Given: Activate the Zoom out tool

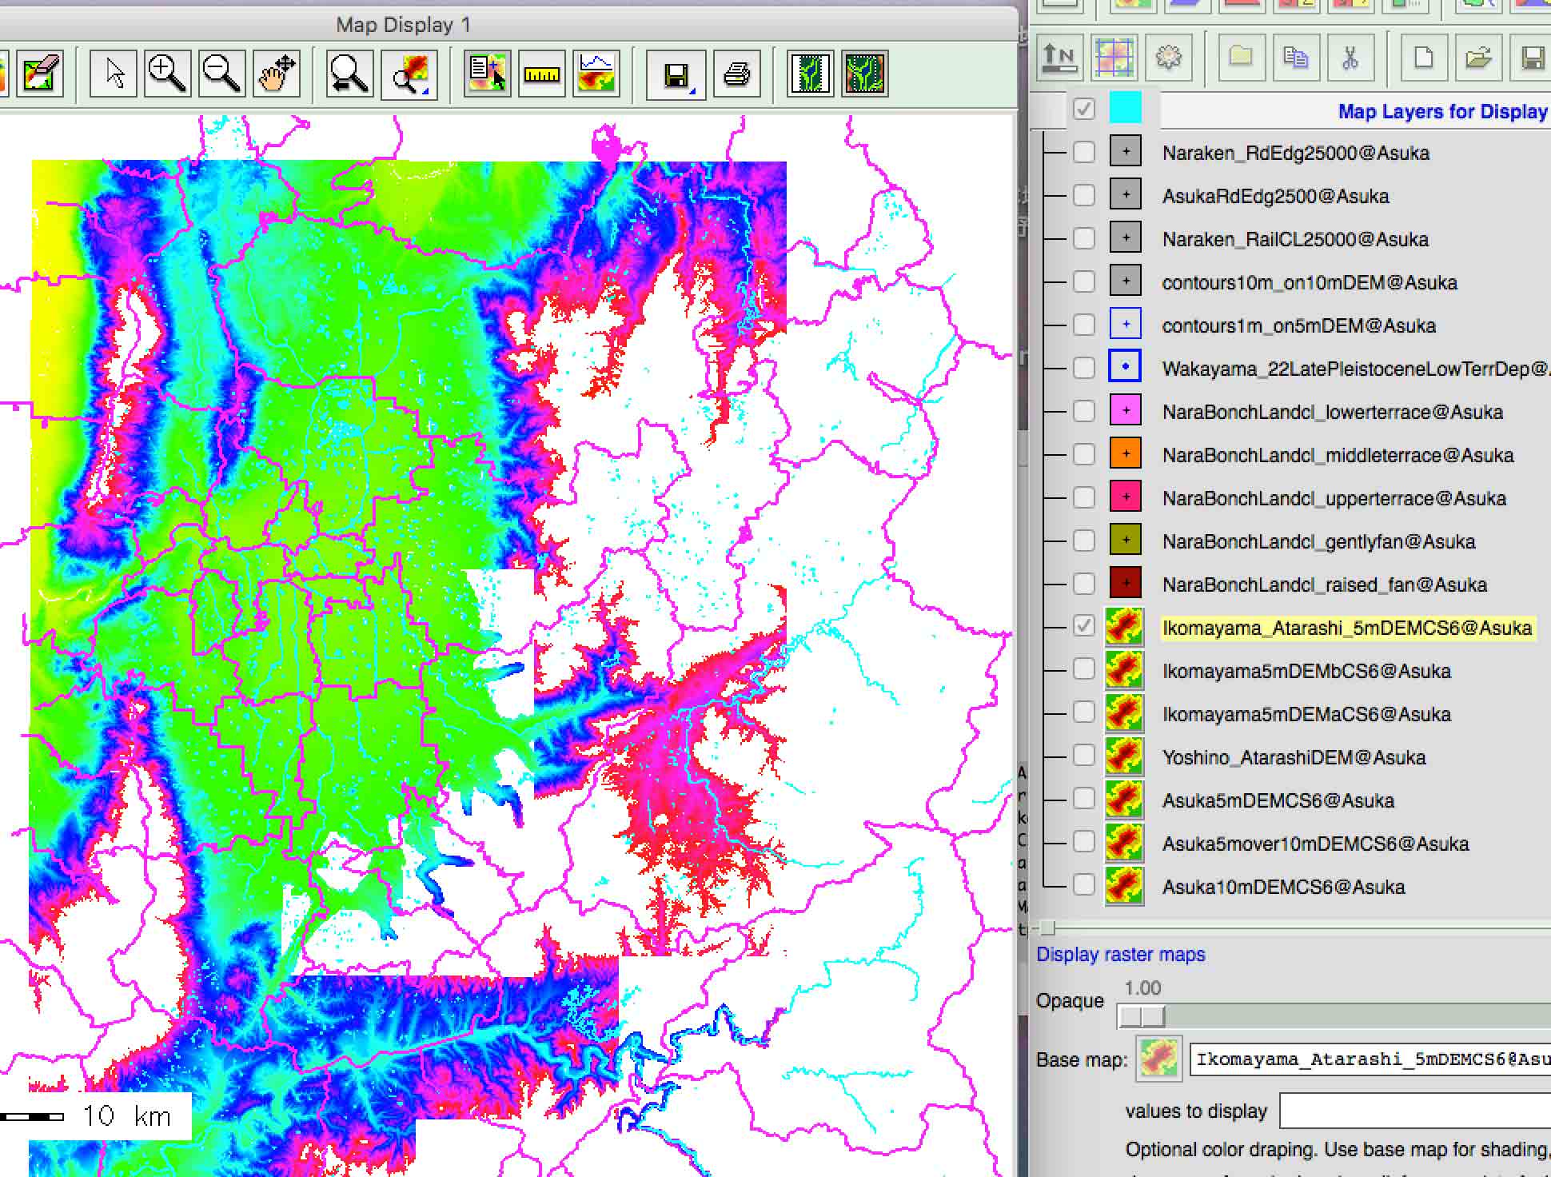Looking at the screenshot, I should 221,74.
